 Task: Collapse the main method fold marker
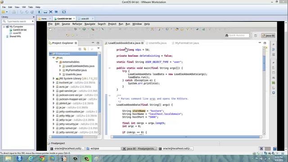pos(109,68)
